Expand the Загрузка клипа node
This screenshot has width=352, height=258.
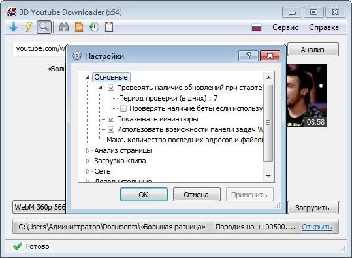(88, 161)
